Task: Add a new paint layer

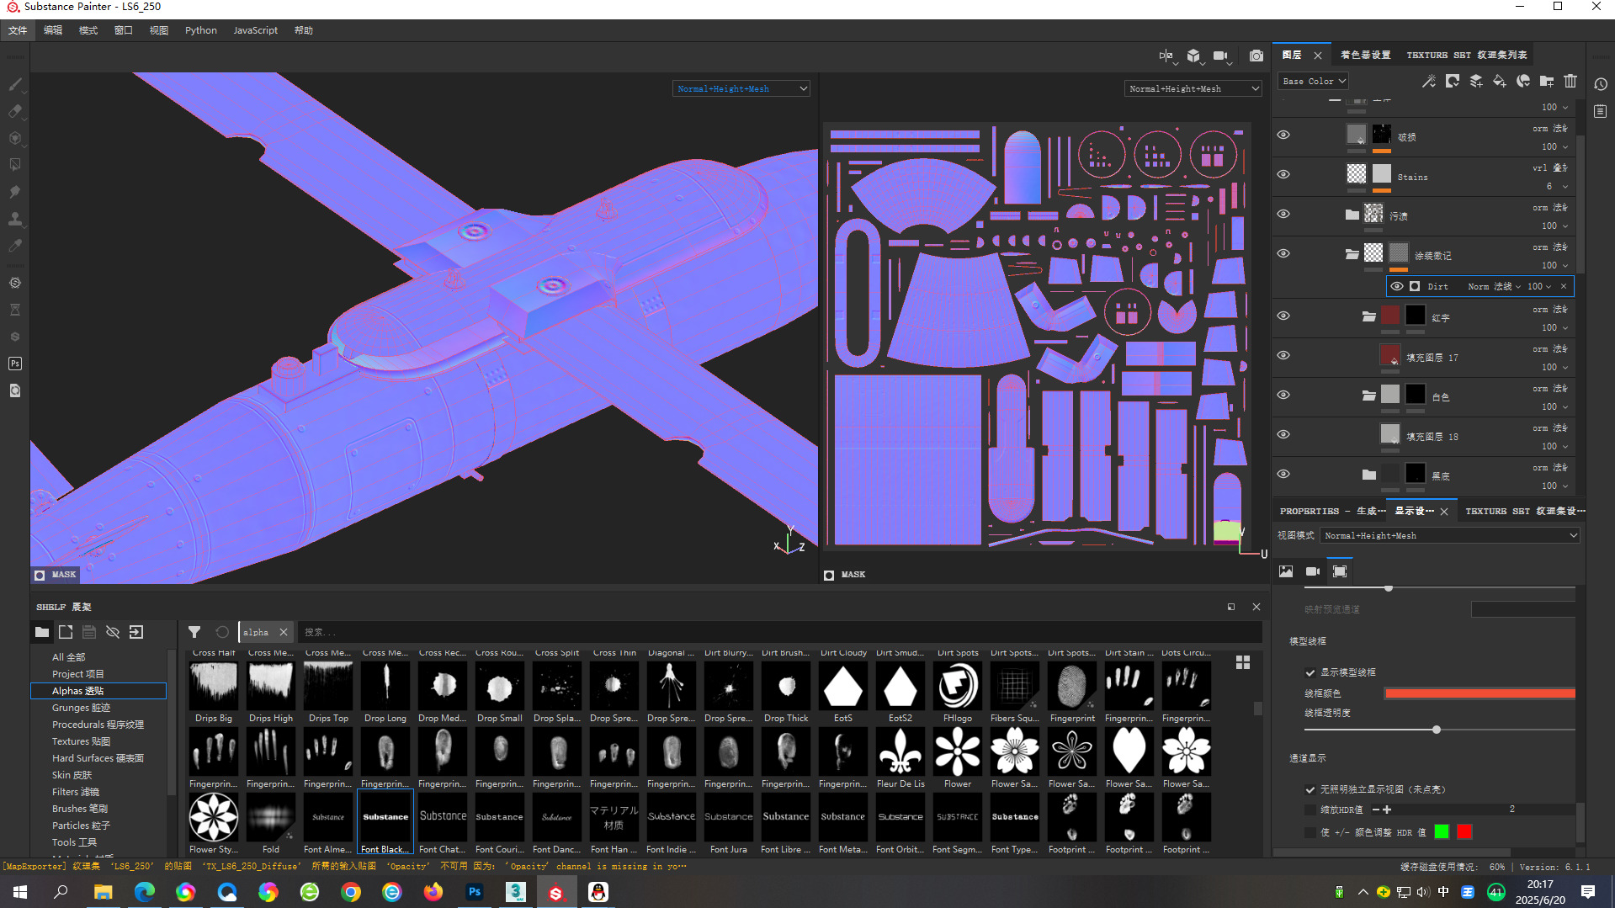Action: 1476,81
